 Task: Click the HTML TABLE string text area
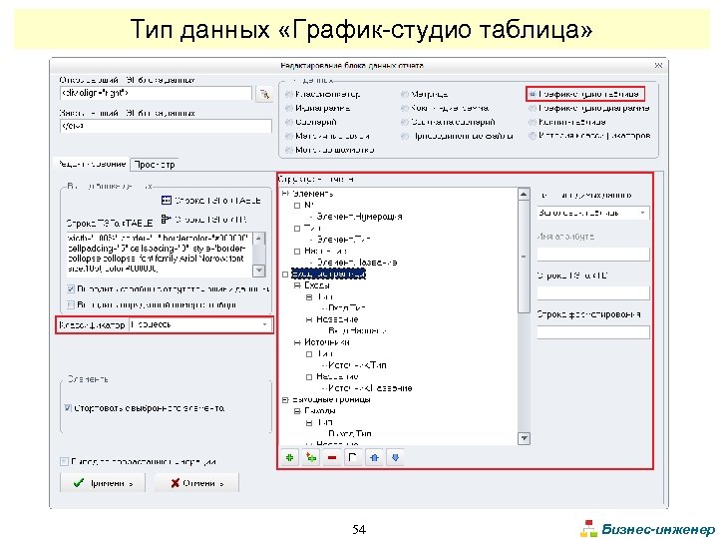point(160,255)
